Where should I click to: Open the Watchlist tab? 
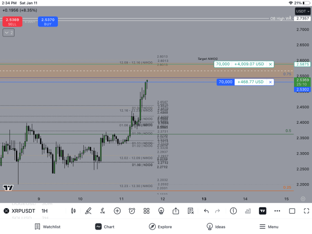[x=47, y=227]
